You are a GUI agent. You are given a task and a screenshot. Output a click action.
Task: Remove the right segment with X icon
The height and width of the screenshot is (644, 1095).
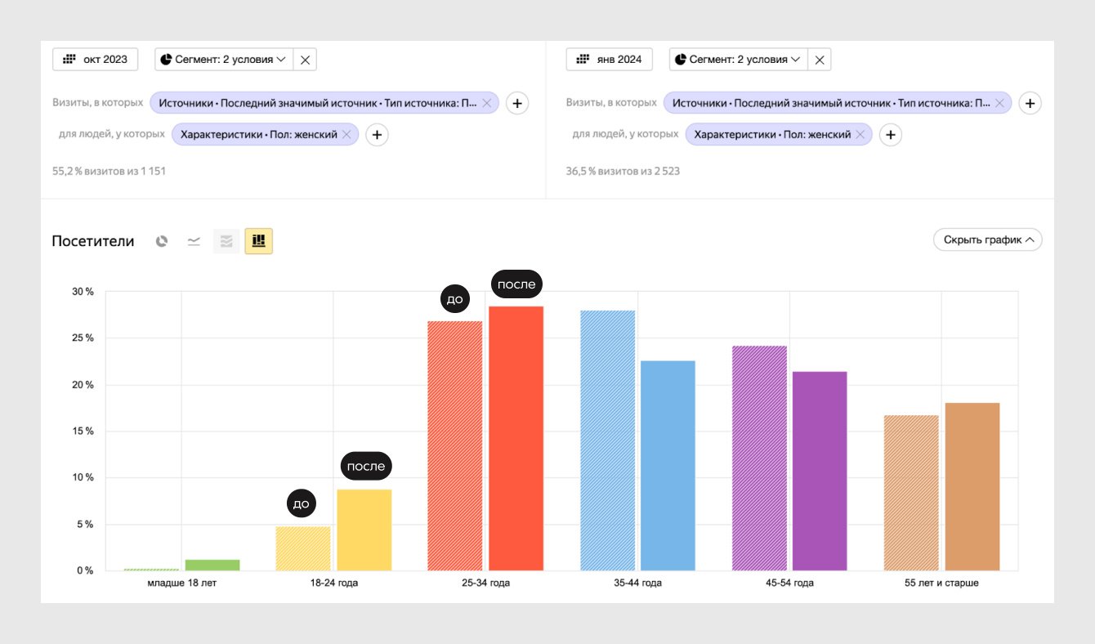click(x=820, y=60)
